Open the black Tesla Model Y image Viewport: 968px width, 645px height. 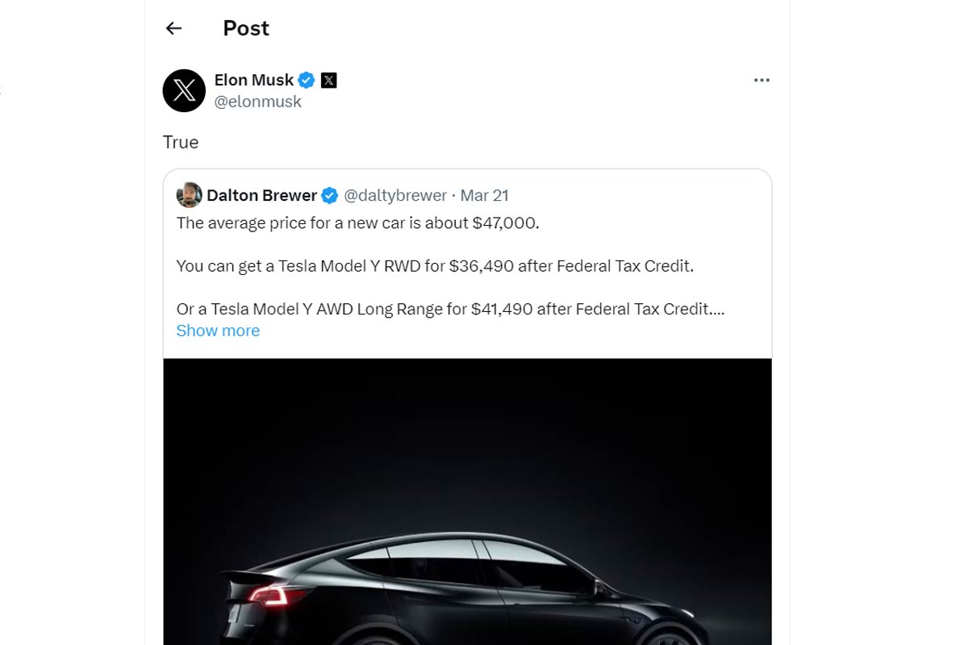point(467,500)
